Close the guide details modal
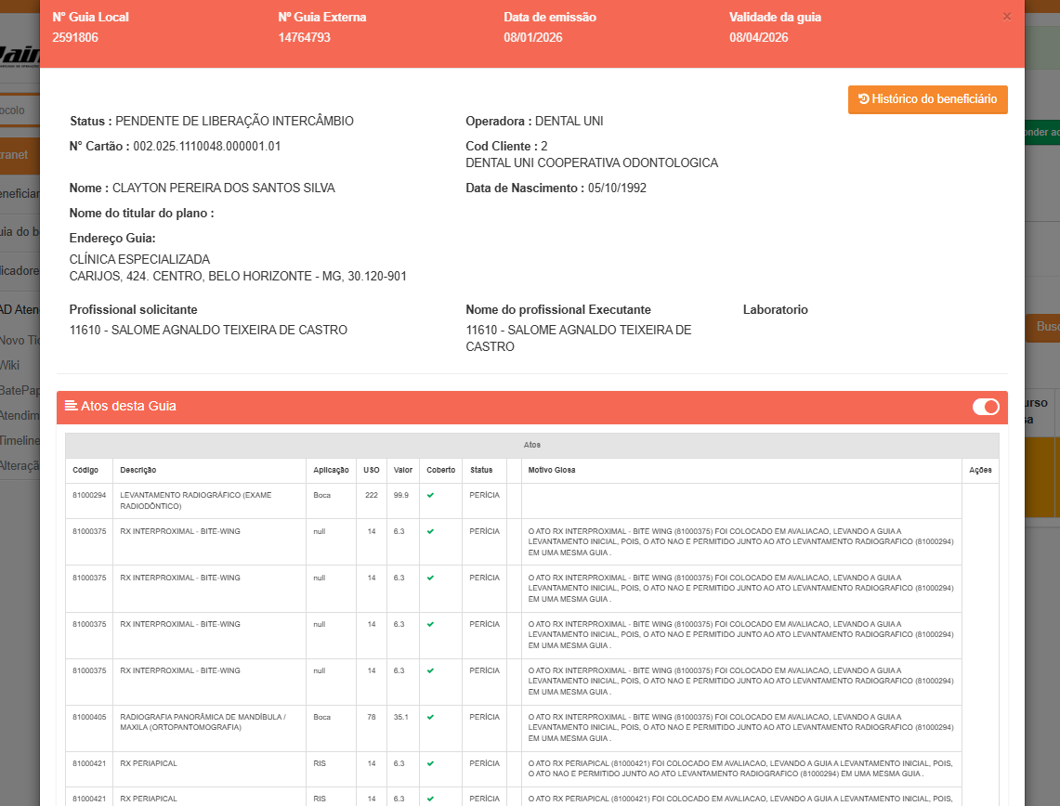1060x806 pixels. (x=1007, y=17)
